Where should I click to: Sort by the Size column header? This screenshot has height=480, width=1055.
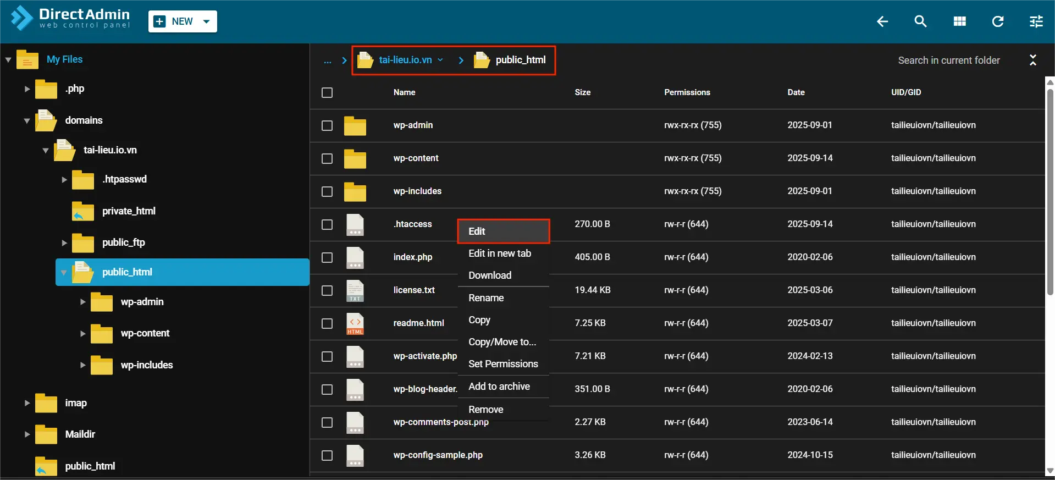(x=583, y=92)
